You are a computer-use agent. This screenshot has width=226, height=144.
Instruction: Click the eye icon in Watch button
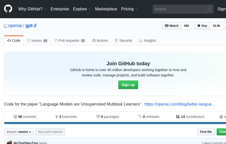pyautogui.click(x=167, y=26)
